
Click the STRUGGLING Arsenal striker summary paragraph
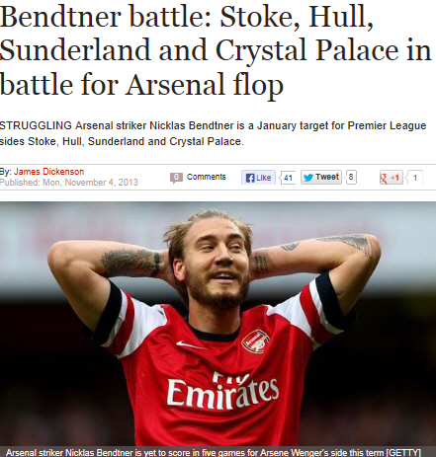pos(213,133)
